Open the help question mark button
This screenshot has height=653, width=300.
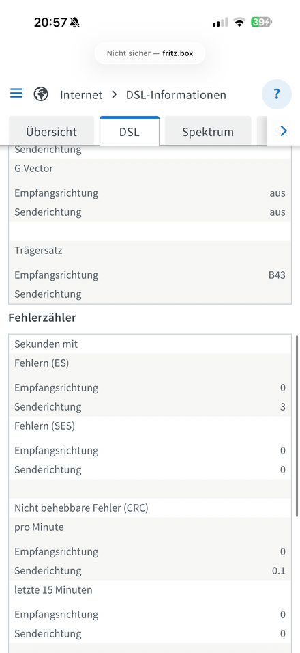pyautogui.click(x=277, y=94)
